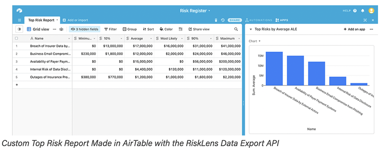Open 90% column header dropdown

point(211,39)
